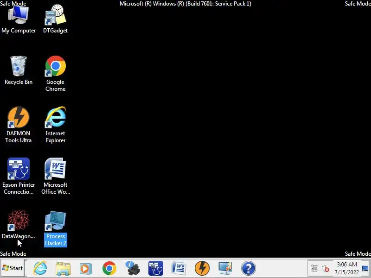Open the Start menu
This screenshot has width=371, height=278.
click(13, 268)
